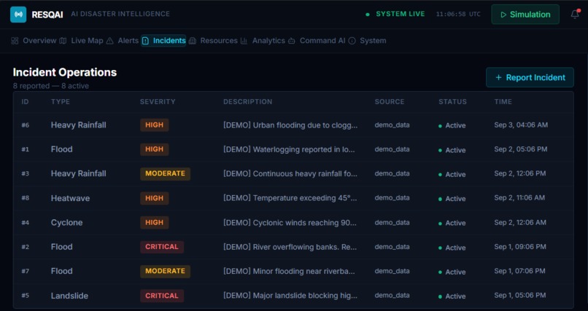This screenshot has height=311, width=588.
Task: Click the SYSTEM LIVE status indicator
Action: coord(395,15)
